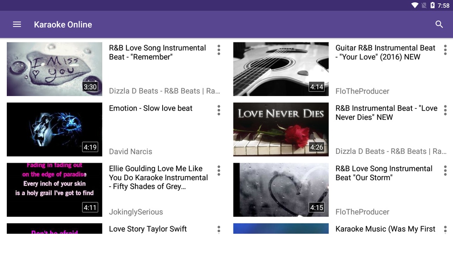Open options for "Our Storm" beat video
This screenshot has height=255, width=453.
(x=445, y=170)
